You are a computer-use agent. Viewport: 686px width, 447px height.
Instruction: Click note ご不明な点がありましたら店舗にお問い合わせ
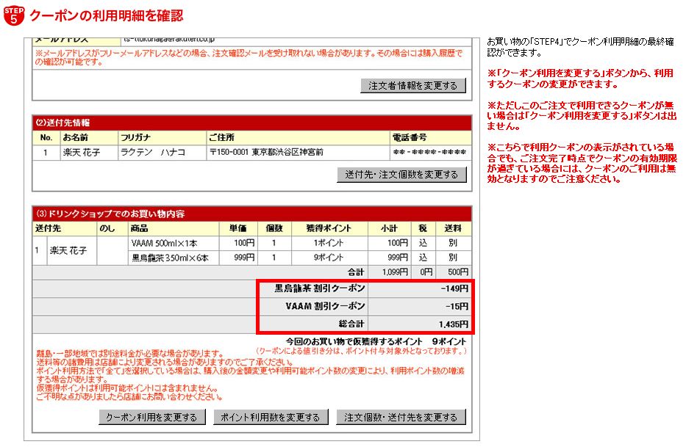click(129, 397)
